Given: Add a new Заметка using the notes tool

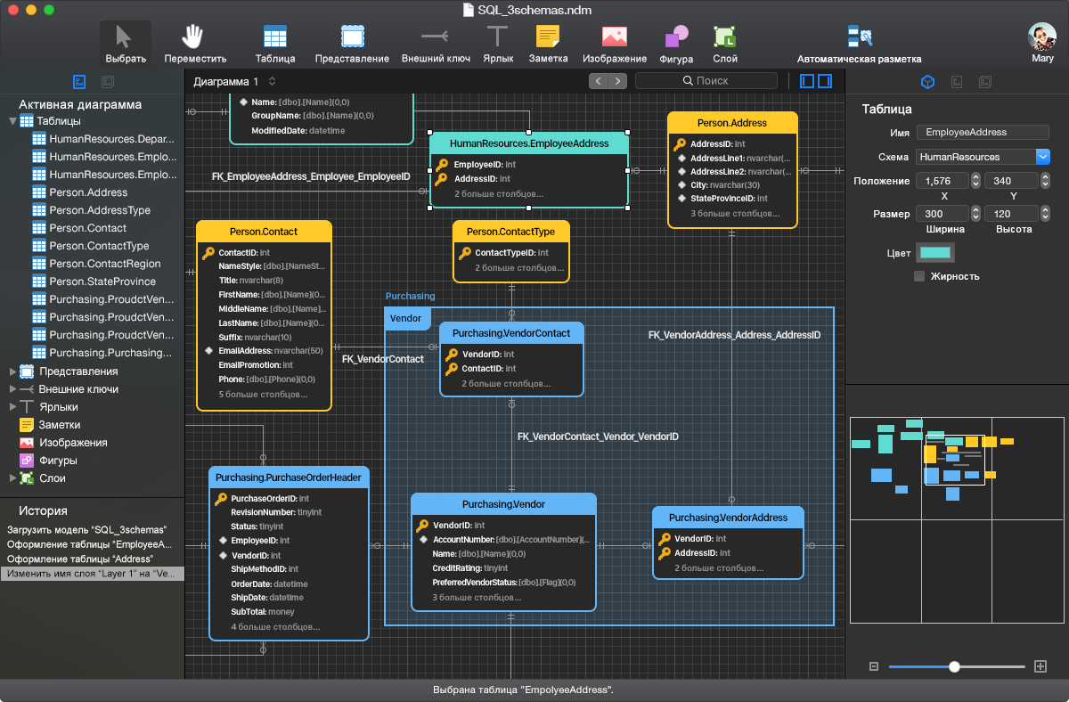Looking at the screenshot, I should (x=548, y=42).
